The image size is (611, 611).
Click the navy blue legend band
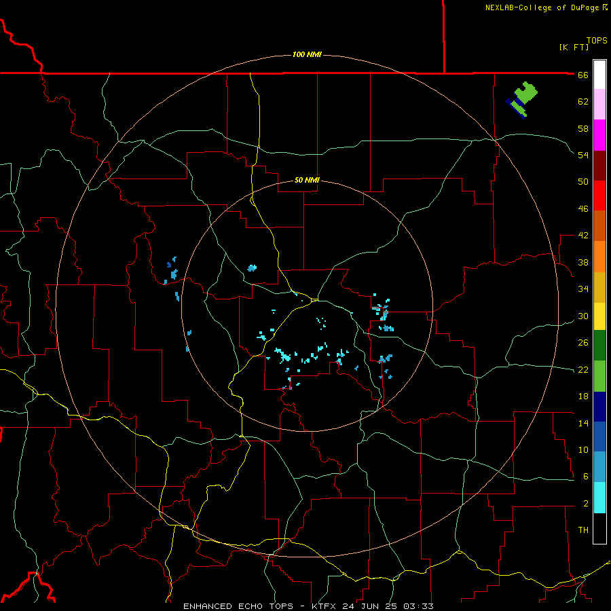click(x=599, y=407)
